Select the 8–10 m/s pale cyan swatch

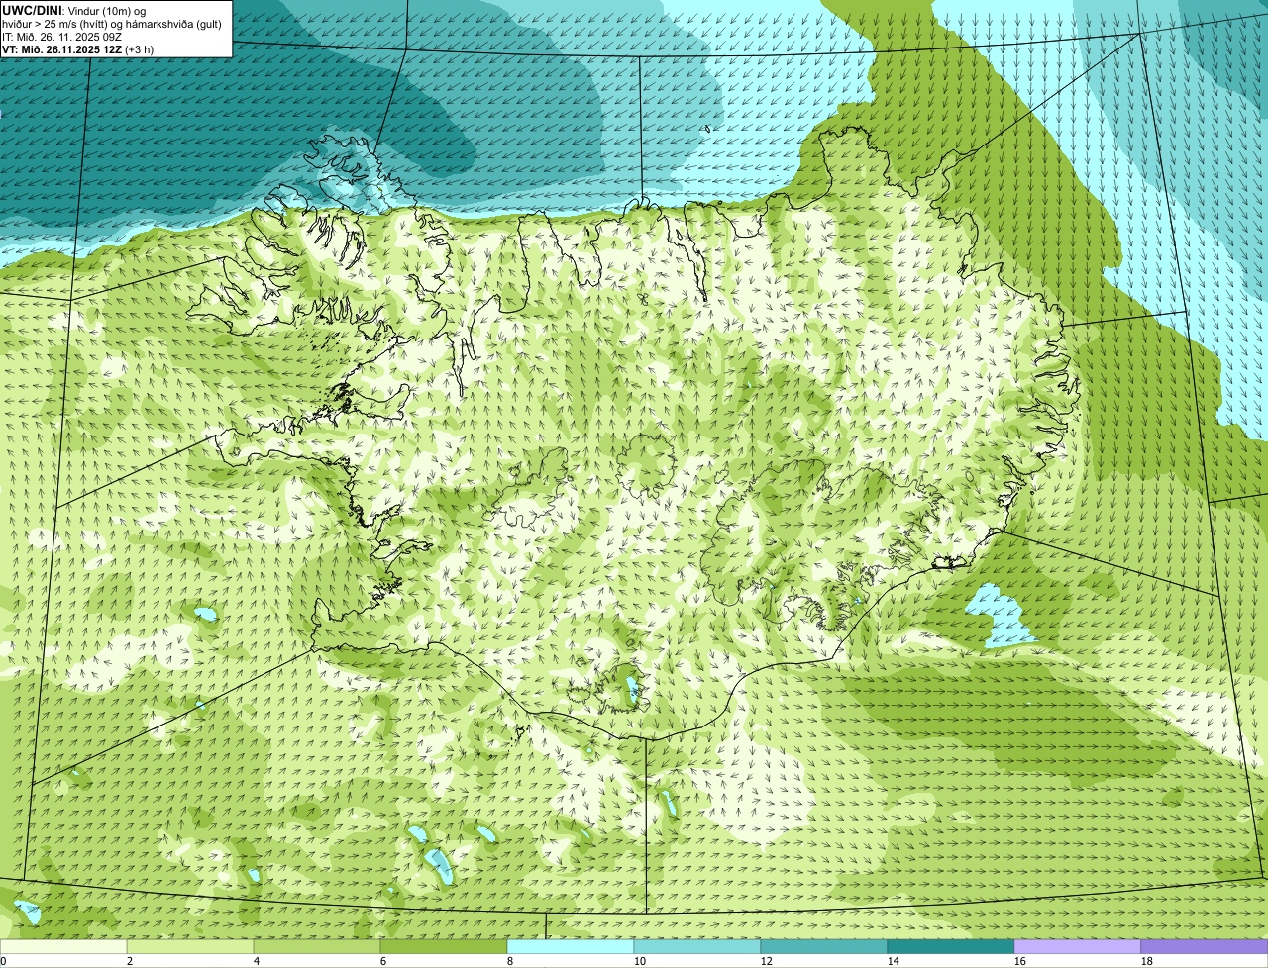point(571,947)
